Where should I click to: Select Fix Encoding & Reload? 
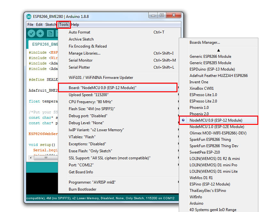click(118, 46)
